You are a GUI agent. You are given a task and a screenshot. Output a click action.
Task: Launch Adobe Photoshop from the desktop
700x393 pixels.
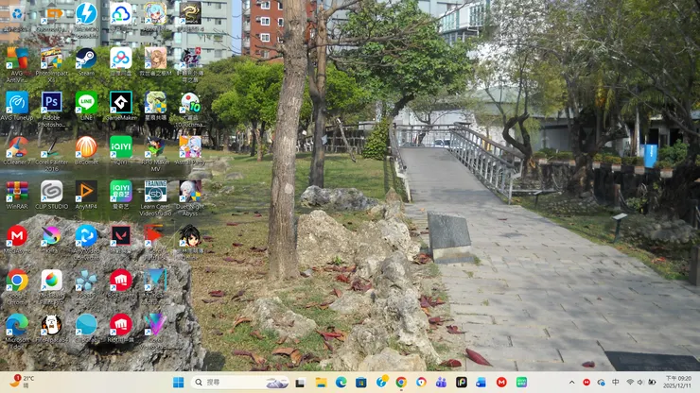(51, 102)
